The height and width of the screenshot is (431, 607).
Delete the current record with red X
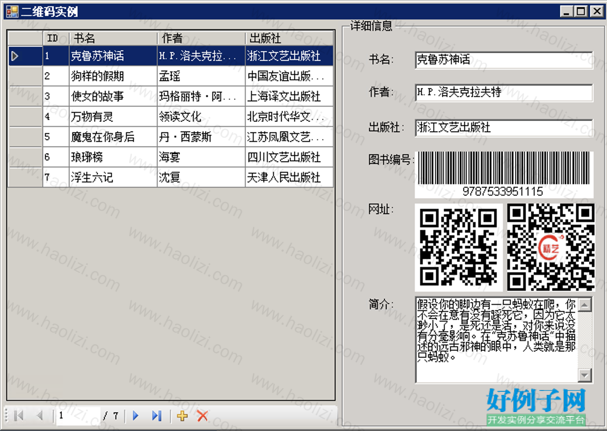pos(203,416)
